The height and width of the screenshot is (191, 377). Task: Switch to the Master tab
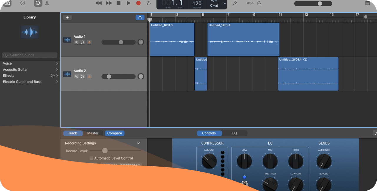coord(93,133)
